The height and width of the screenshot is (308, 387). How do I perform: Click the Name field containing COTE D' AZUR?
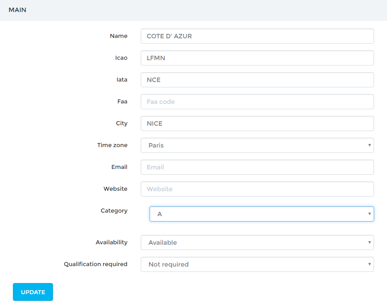coord(257,36)
